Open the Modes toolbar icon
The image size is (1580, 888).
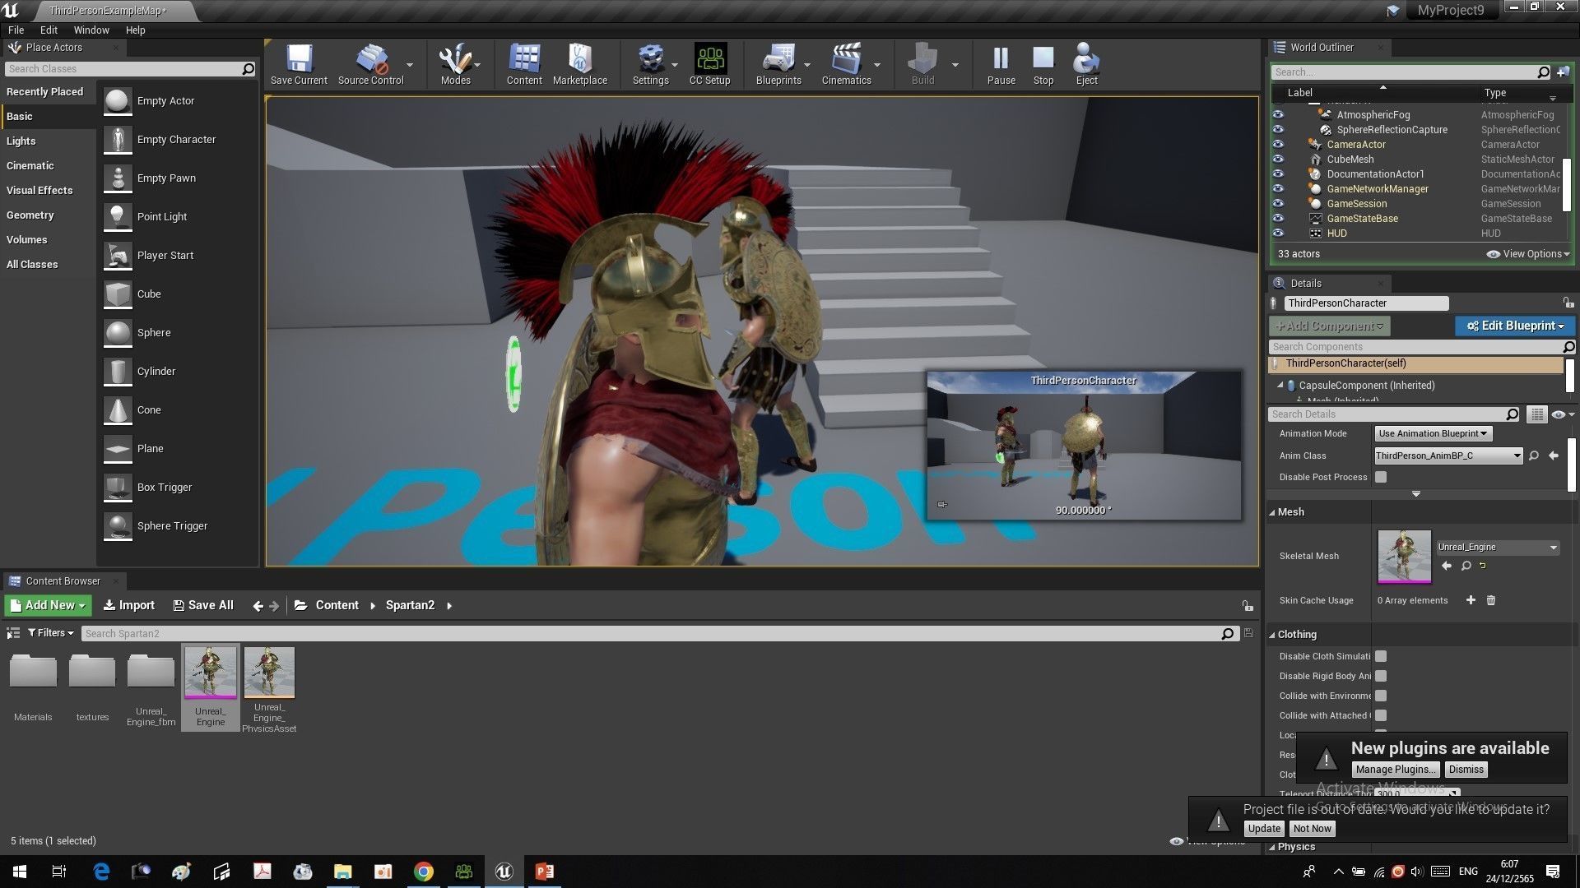[455, 64]
